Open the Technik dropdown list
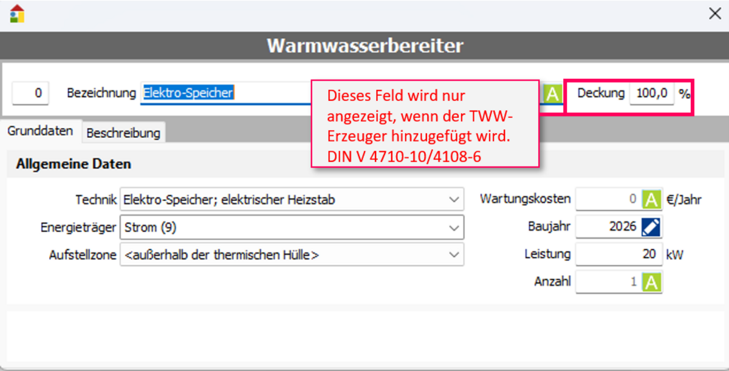 [453, 199]
